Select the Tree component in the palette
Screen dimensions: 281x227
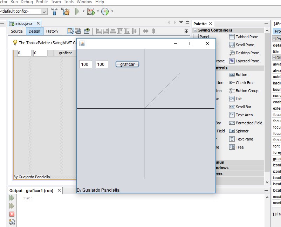click(237, 147)
